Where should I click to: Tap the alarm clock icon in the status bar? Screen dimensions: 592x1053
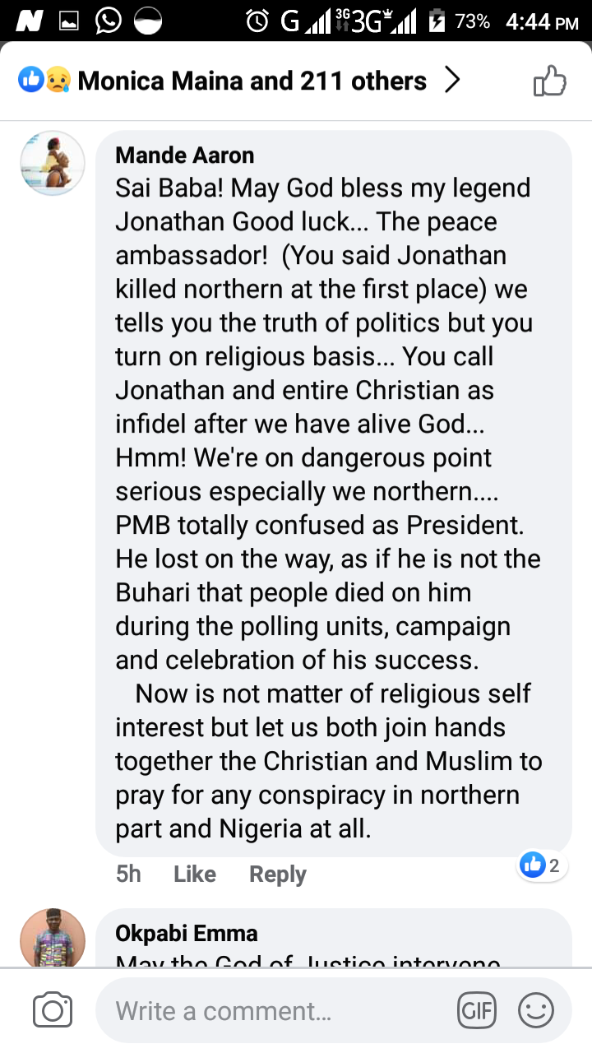[257, 21]
